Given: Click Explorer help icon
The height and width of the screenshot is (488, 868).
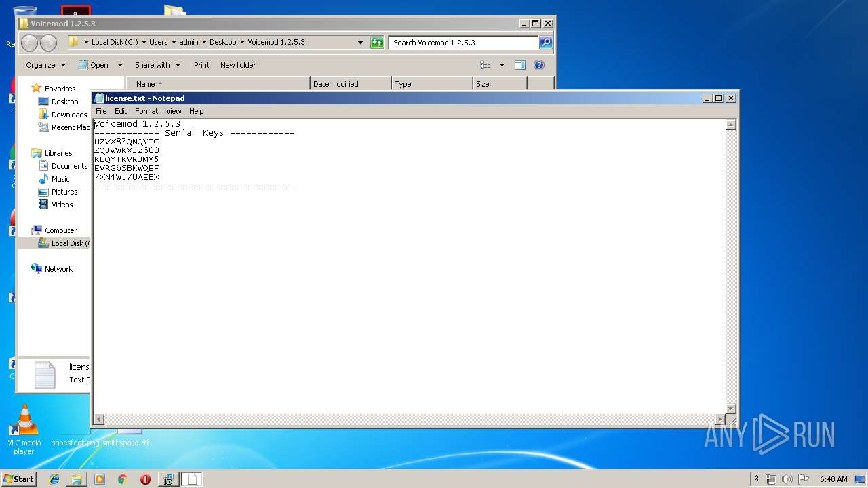Looking at the screenshot, I should [539, 65].
